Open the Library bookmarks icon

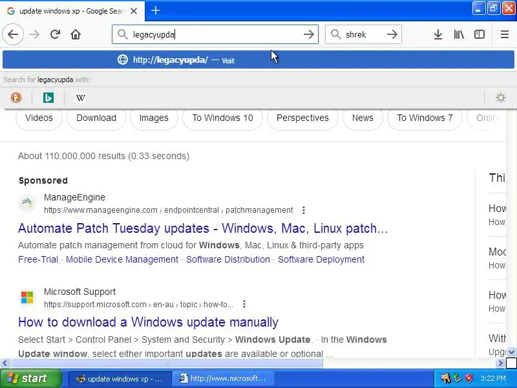tap(459, 34)
